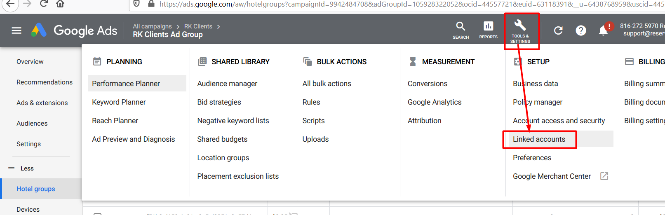Open Scripts under Bulk Actions
665x215 pixels.
313,120
